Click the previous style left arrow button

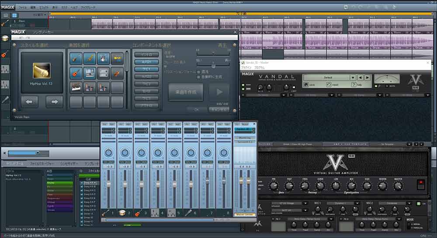(29, 102)
